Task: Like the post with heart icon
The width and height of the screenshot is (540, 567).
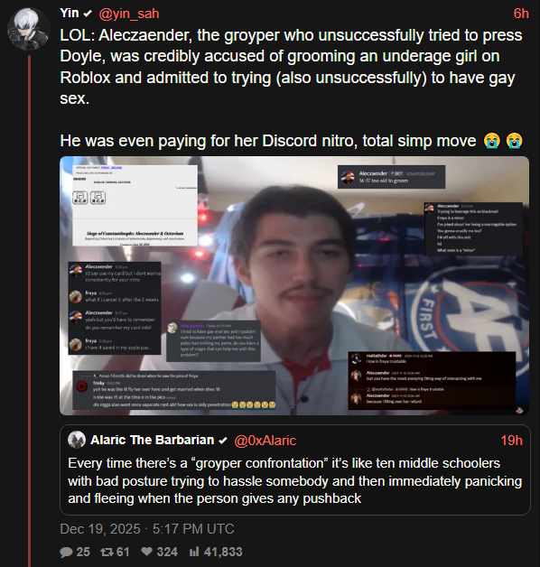Action: click(x=147, y=552)
